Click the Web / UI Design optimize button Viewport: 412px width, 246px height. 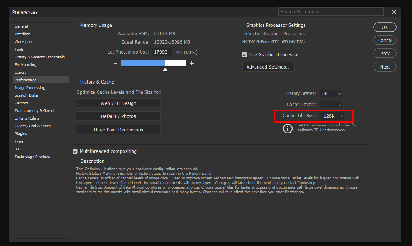click(118, 103)
